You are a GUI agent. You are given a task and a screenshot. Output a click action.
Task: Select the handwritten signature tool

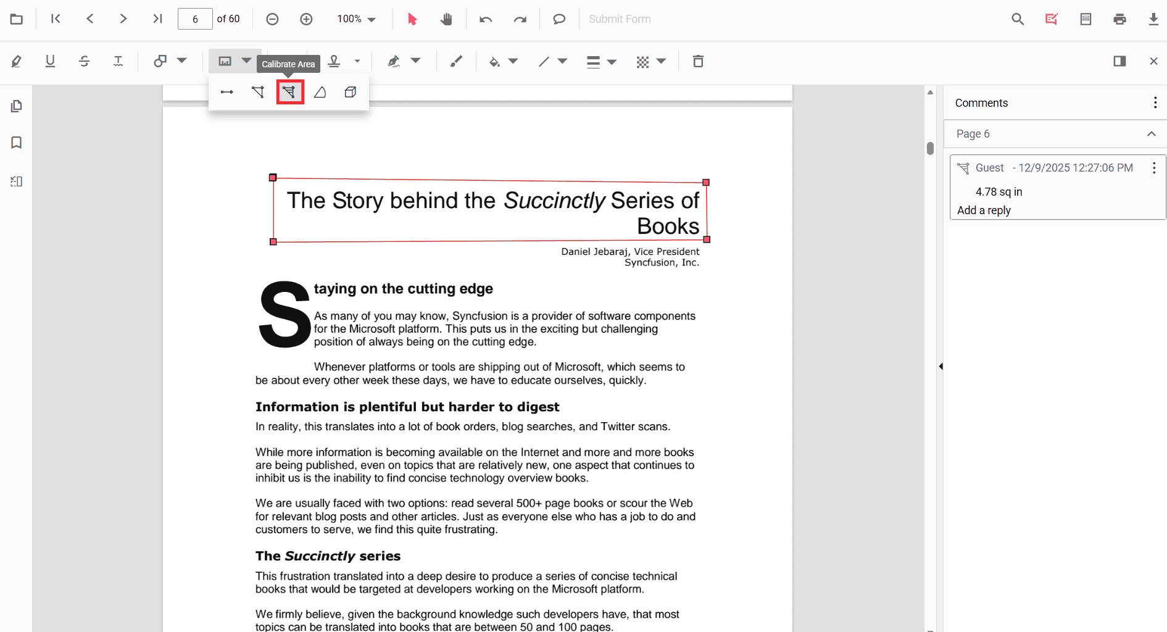pyautogui.click(x=394, y=61)
